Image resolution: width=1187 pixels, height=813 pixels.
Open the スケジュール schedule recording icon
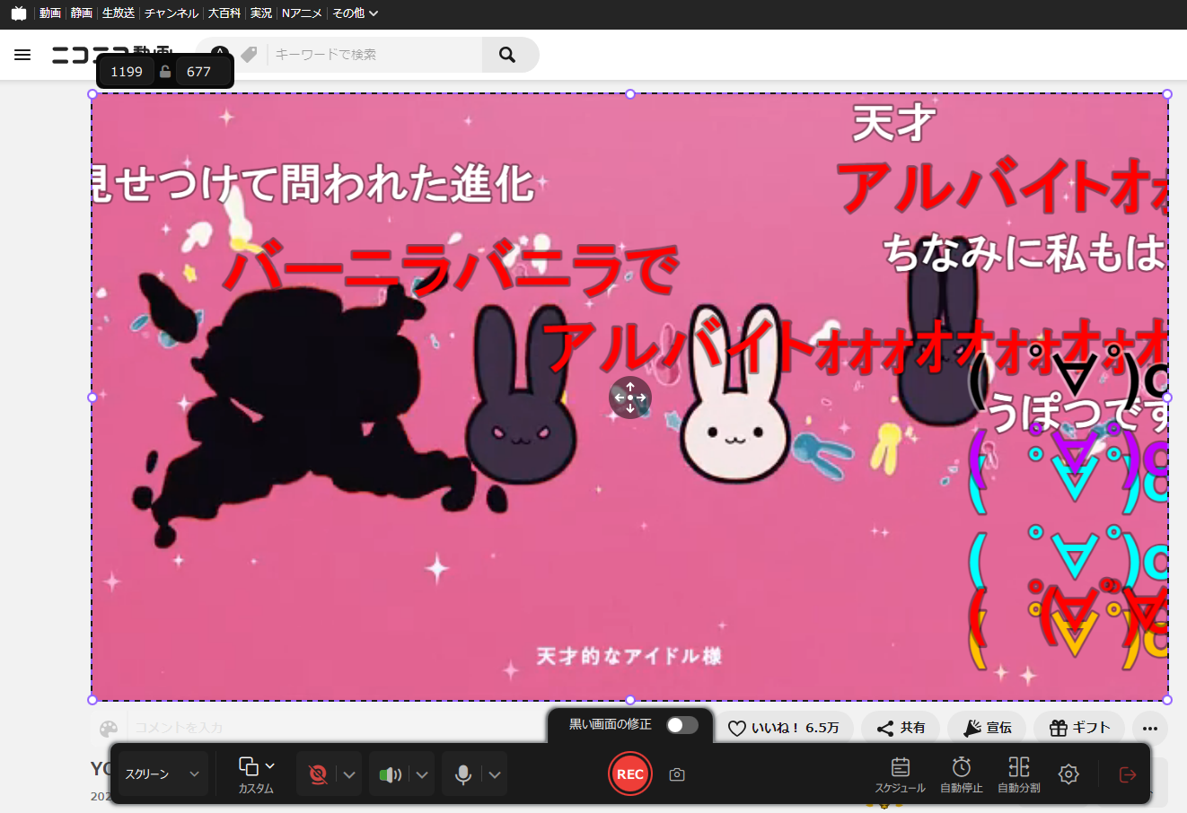[x=900, y=774]
